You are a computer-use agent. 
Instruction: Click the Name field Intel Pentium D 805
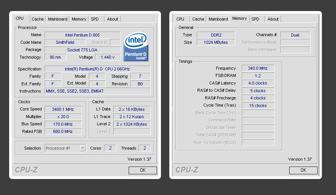click(82, 35)
